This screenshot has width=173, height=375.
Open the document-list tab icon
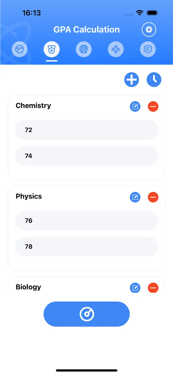tap(148, 49)
